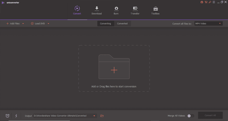This screenshot has height=121, width=228.
Task: Select the Converting sub-tab
Action: [106, 24]
